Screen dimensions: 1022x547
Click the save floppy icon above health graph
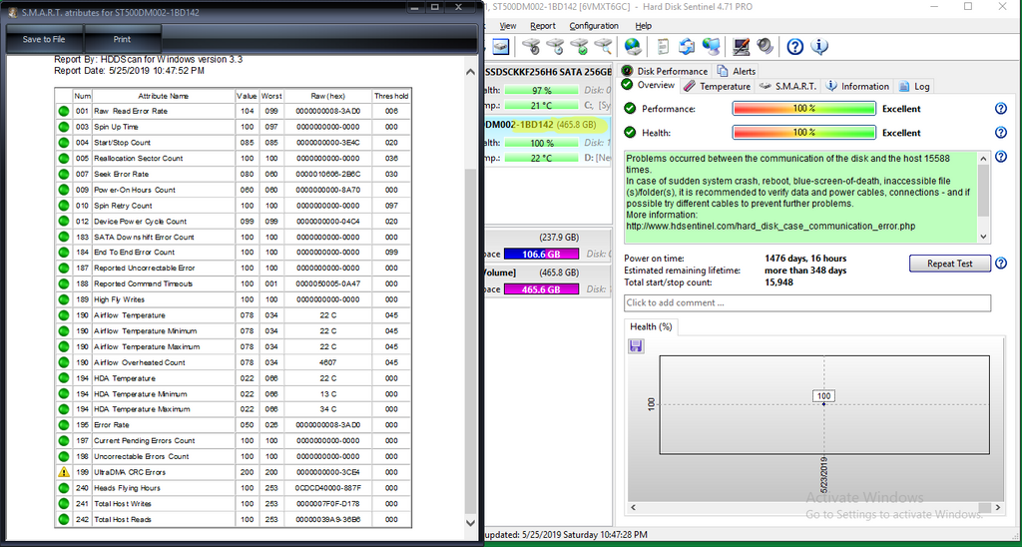636,345
